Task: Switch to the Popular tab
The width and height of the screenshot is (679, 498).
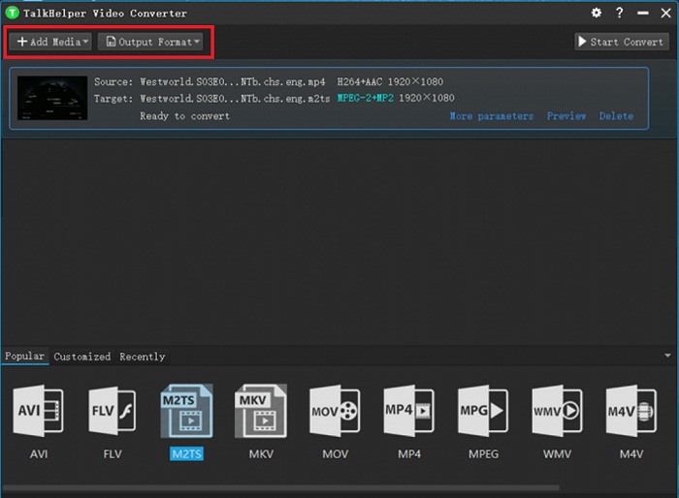Action: (24, 357)
